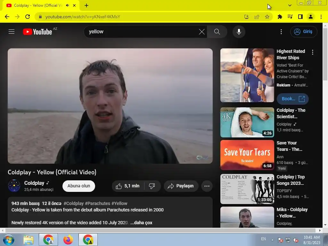This screenshot has height=246, width=328.
Task: Show hidden tray icons arrow
Action: pos(272,240)
